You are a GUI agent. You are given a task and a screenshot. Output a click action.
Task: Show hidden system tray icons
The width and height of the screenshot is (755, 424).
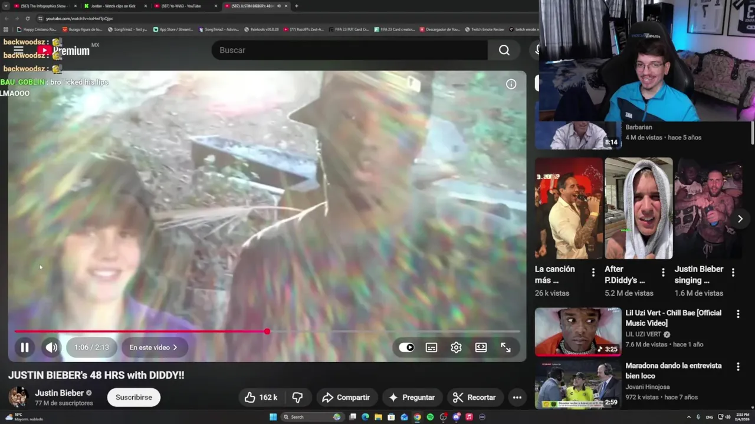[x=688, y=417]
